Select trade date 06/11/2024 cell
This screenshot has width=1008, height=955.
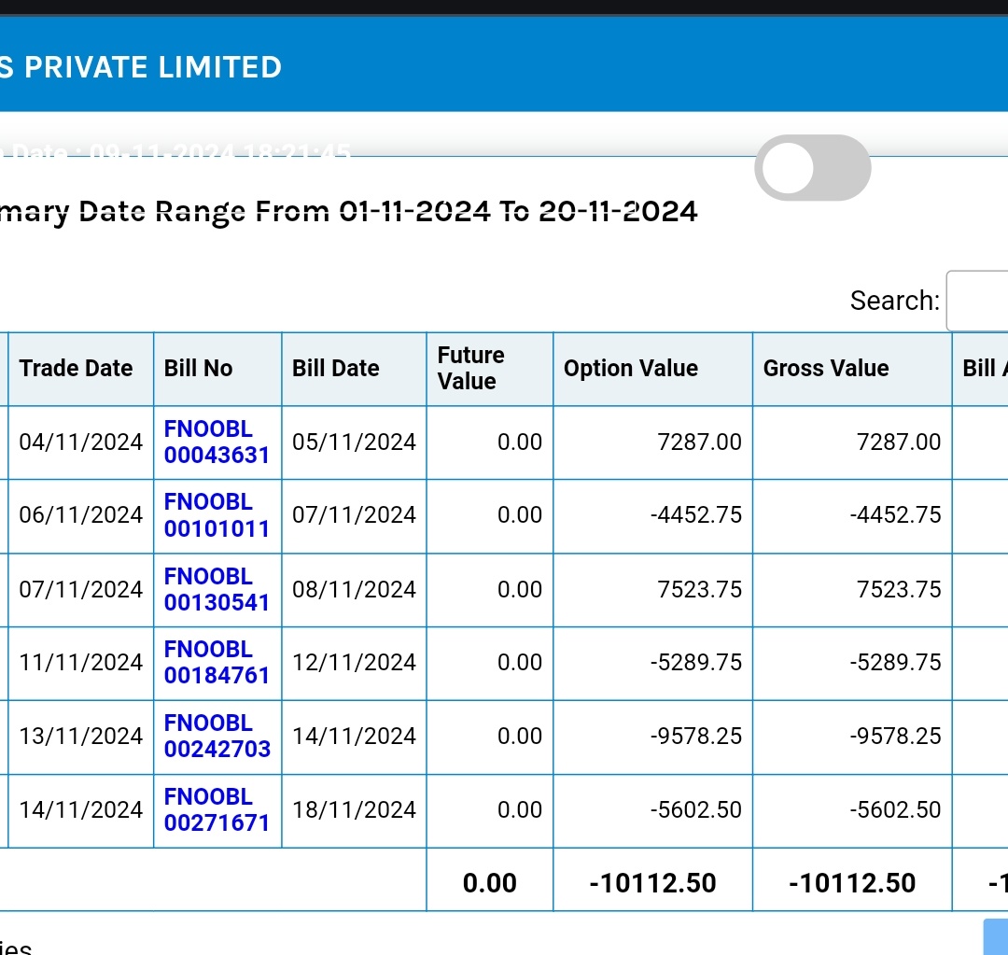coord(81,515)
